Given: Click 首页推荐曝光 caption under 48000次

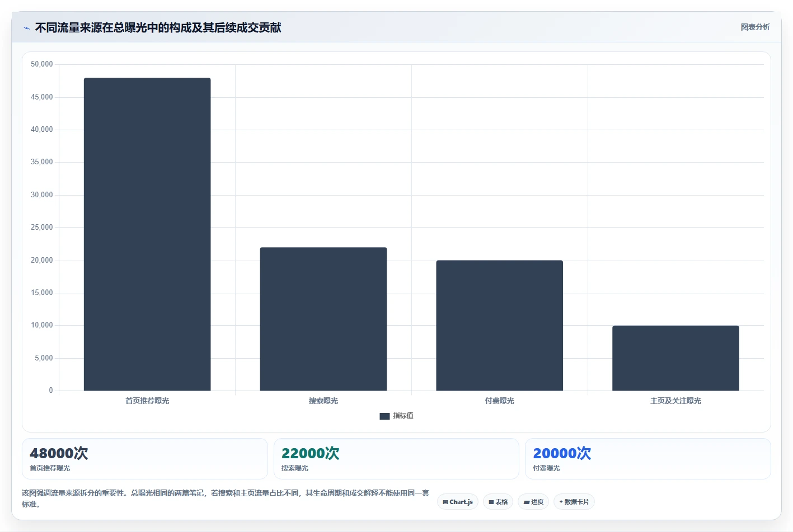Looking at the screenshot, I should click(x=50, y=468).
